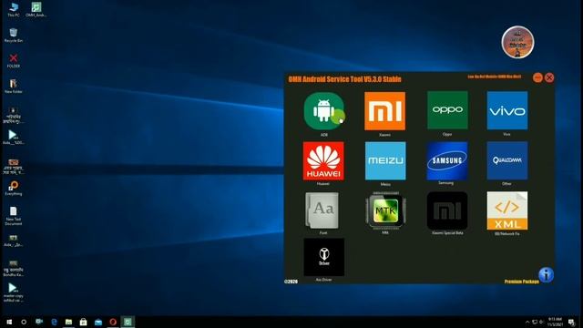Select the red X FOLDER desktop icon
583x328 pixels.
(14, 61)
